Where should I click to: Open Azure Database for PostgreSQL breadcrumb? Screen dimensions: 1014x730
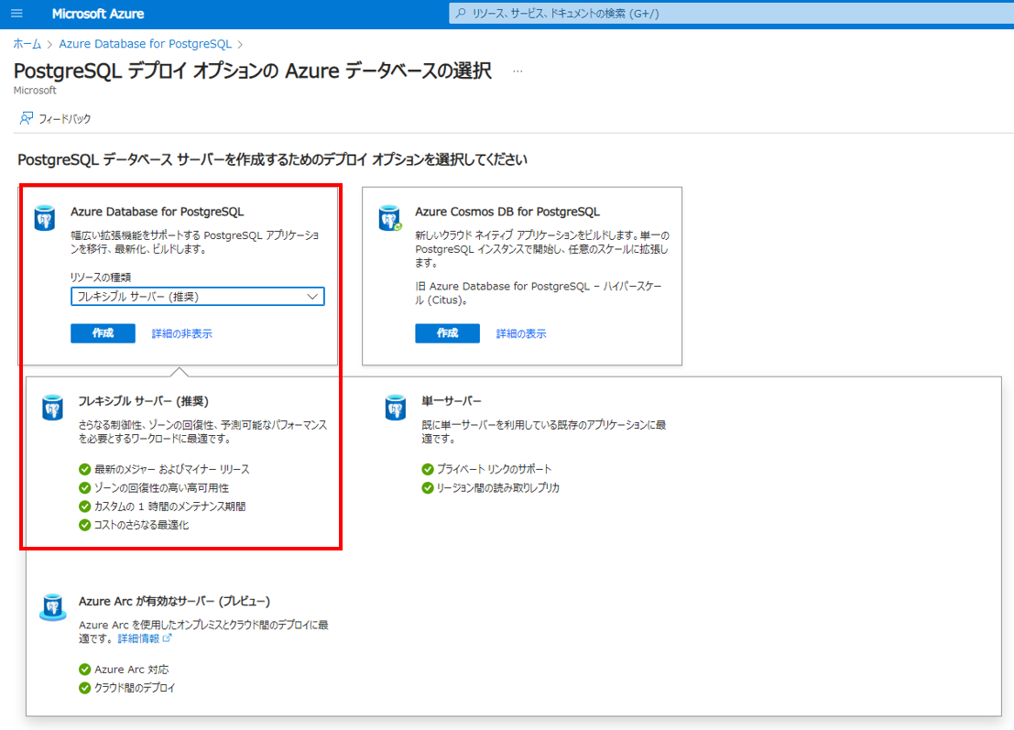[x=145, y=44]
